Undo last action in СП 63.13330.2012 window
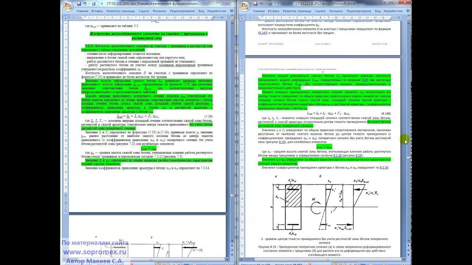 [x=262, y=4]
